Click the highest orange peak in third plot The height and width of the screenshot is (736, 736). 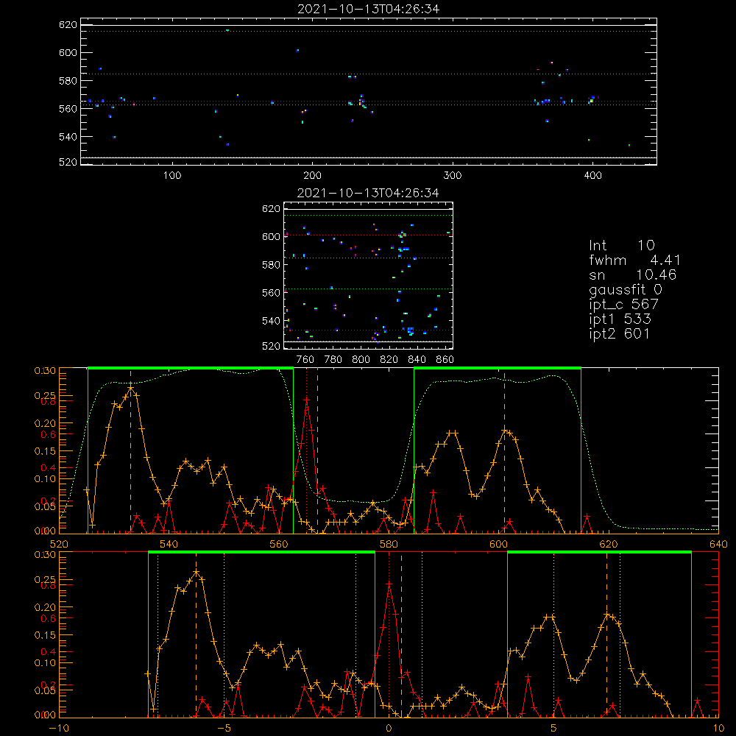[130, 389]
